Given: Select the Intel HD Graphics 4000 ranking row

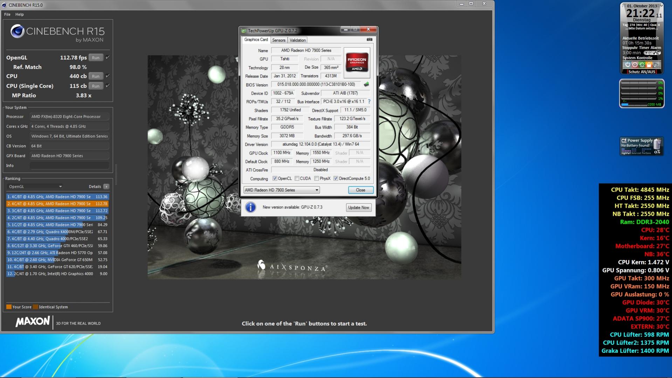Looking at the screenshot, I should 57,274.
